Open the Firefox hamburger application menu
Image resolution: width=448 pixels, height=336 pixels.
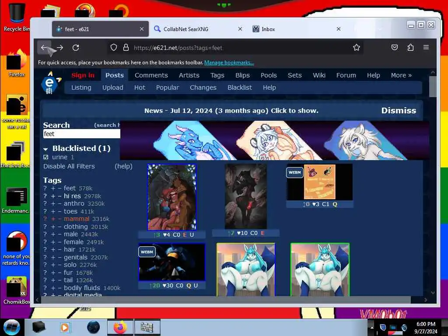click(426, 47)
